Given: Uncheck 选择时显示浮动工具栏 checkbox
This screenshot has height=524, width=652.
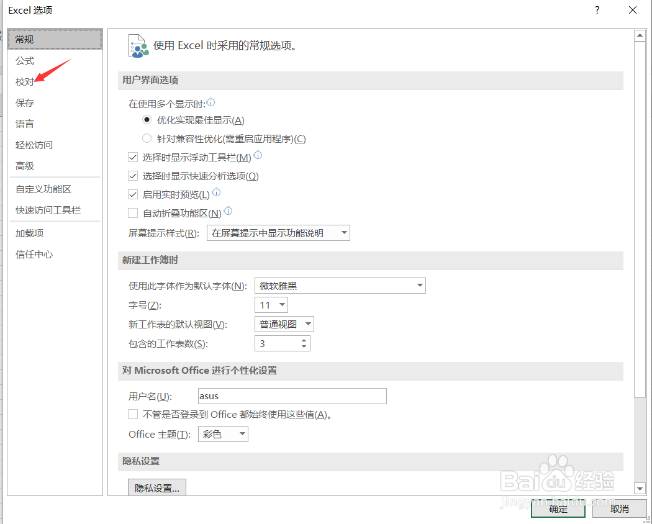Looking at the screenshot, I should 133,158.
